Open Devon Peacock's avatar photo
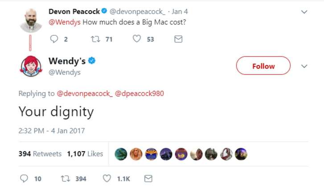The height and width of the screenshot is (193, 324). [x=31, y=21]
